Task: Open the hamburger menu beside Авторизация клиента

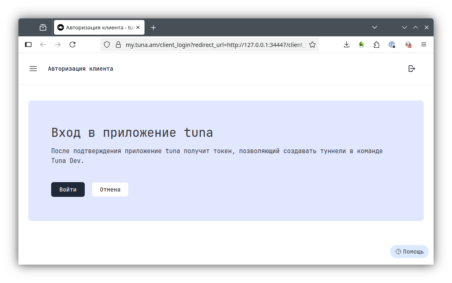Action: (x=33, y=69)
